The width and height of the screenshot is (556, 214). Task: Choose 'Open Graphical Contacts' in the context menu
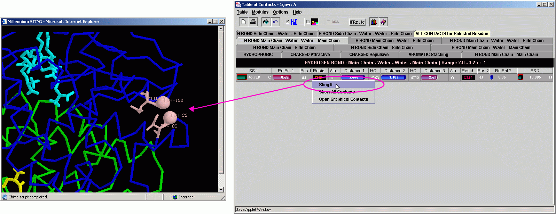(x=343, y=99)
